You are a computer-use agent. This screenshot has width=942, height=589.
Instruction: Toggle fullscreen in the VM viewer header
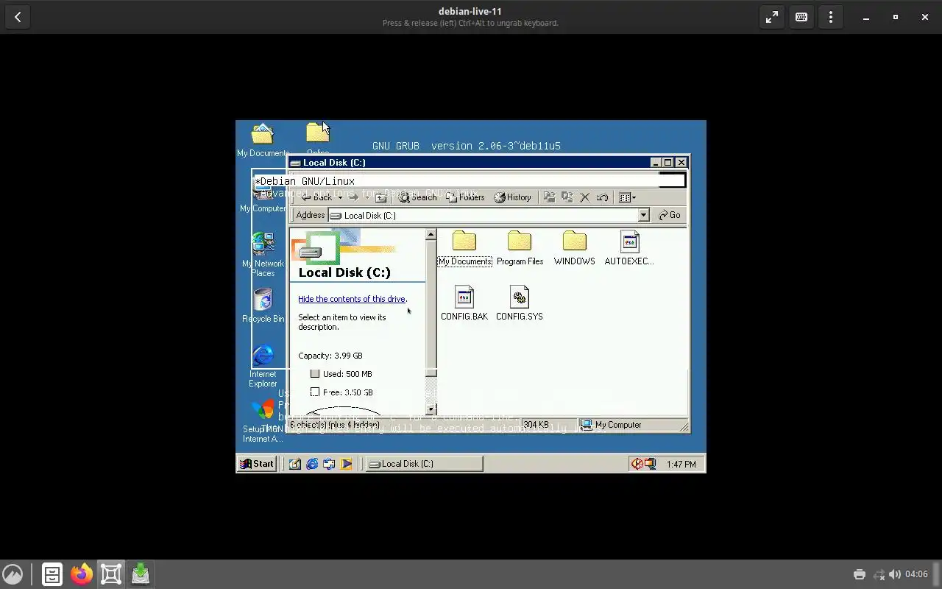772,17
